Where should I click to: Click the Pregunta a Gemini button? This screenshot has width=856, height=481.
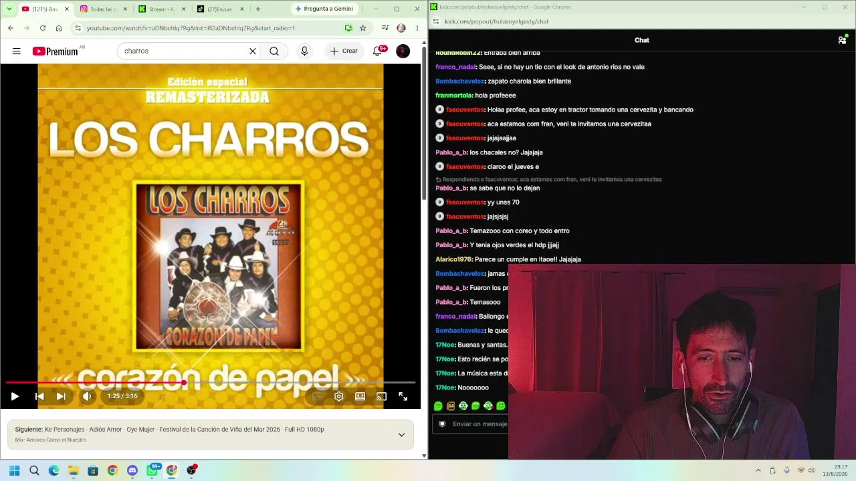pyautogui.click(x=324, y=9)
